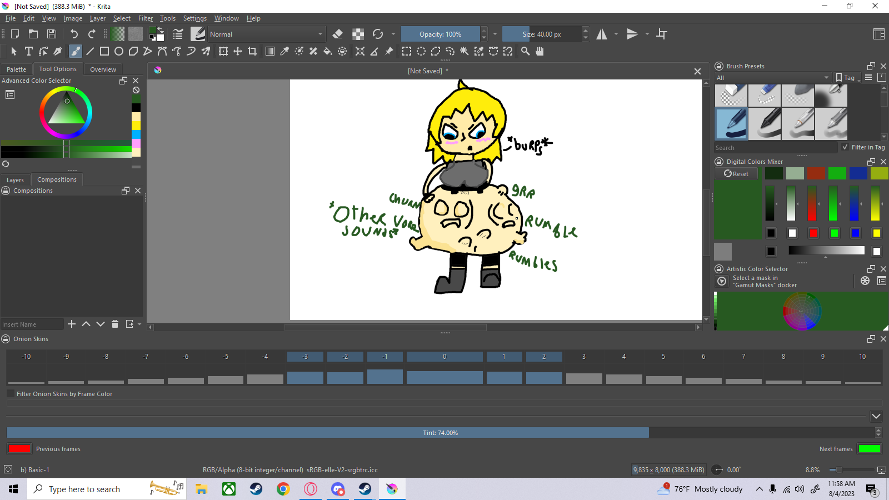
Task: Toggle onion skin frame 2
Action: click(544, 357)
